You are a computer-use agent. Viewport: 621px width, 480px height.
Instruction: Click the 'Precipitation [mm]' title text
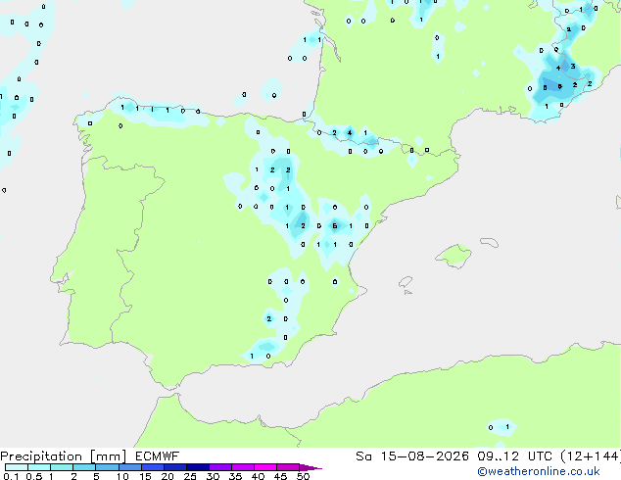pos(64,456)
